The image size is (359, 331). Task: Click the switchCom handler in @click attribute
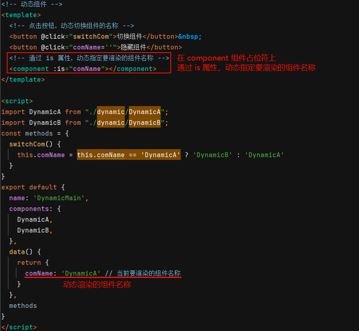click(x=91, y=37)
